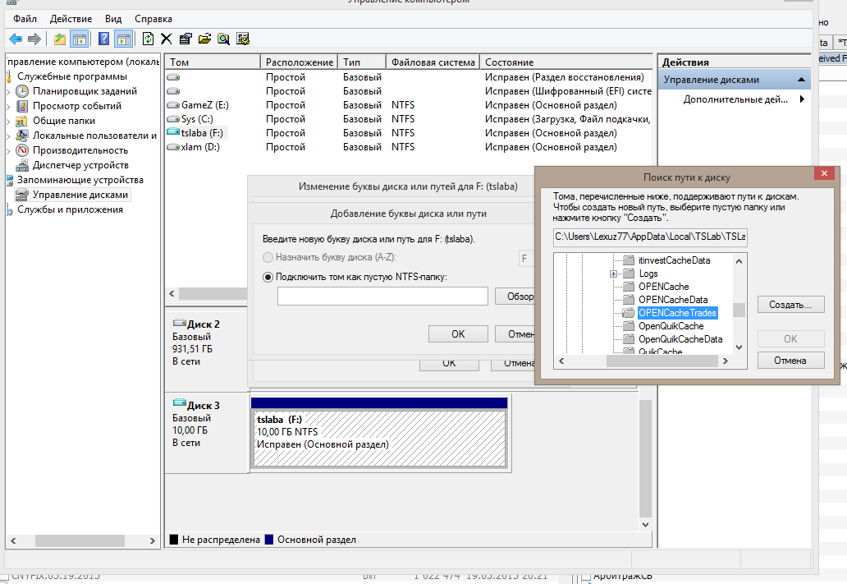
Task: Click the Up one level folder icon
Action: click(60, 39)
